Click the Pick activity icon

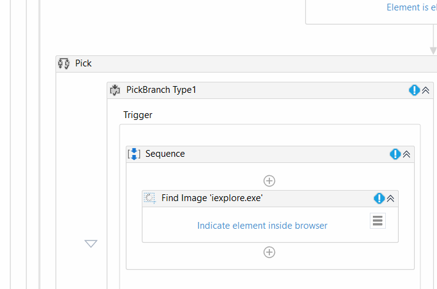tap(64, 63)
